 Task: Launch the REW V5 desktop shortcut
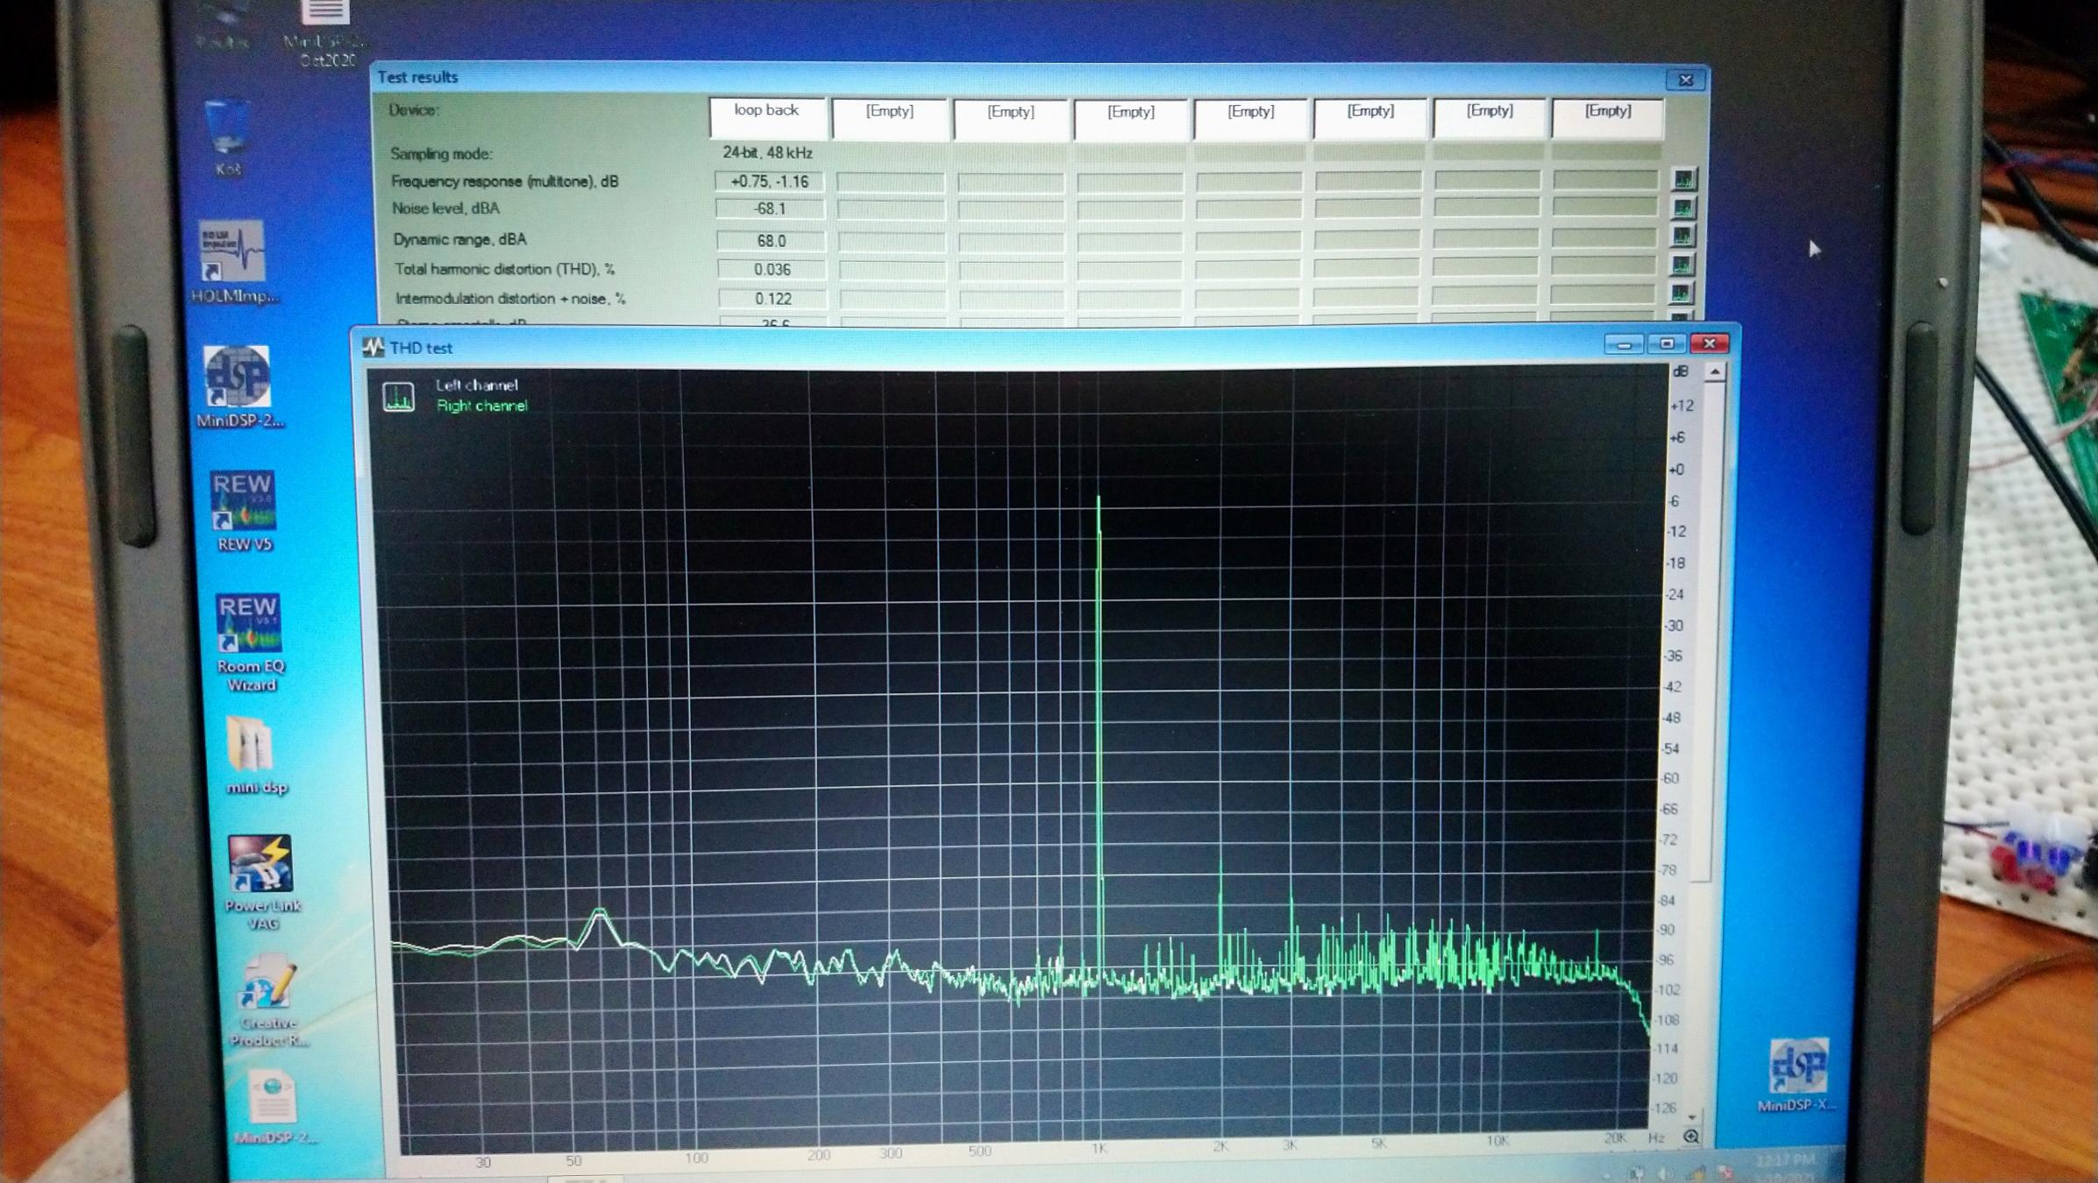[244, 512]
